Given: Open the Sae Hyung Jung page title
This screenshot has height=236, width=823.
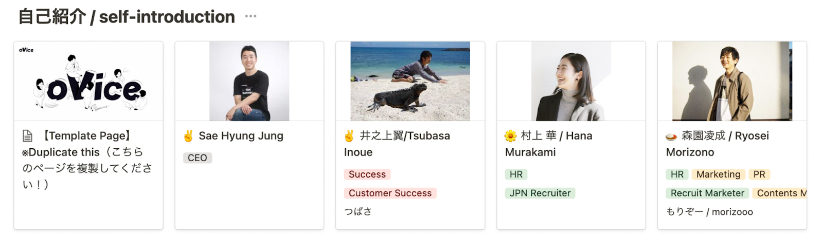Looking at the screenshot, I should pyautogui.click(x=241, y=136).
